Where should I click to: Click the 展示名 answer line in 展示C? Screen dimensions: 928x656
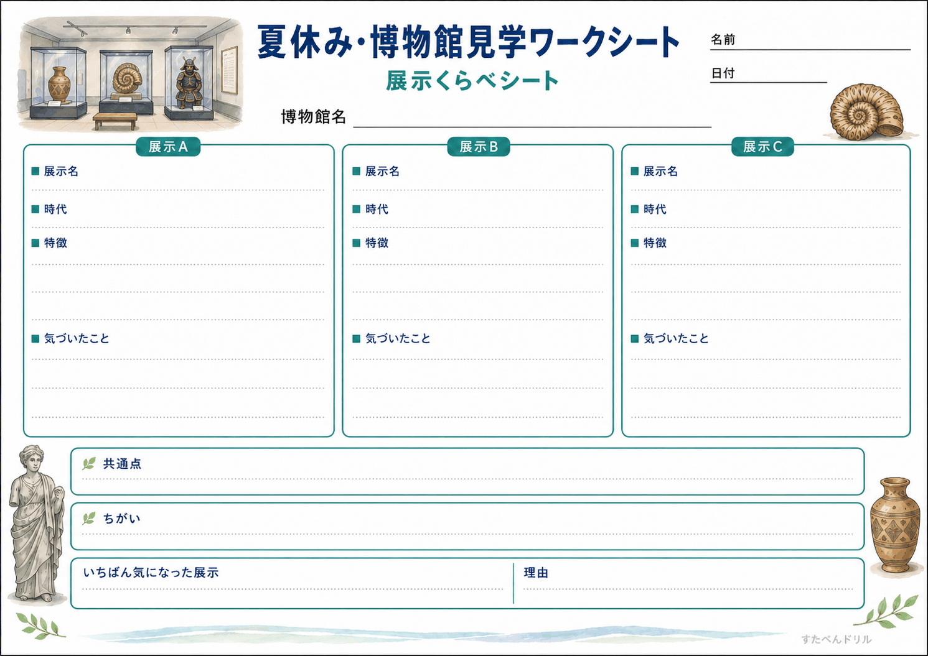pyautogui.click(x=766, y=190)
